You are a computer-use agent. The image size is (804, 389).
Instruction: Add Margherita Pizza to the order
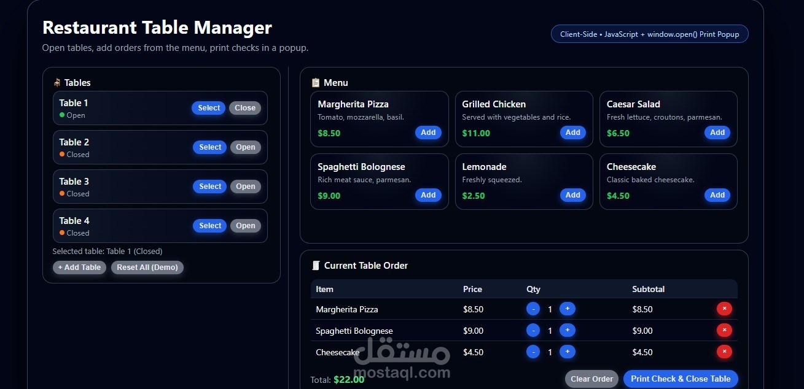click(x=428, y=133)
